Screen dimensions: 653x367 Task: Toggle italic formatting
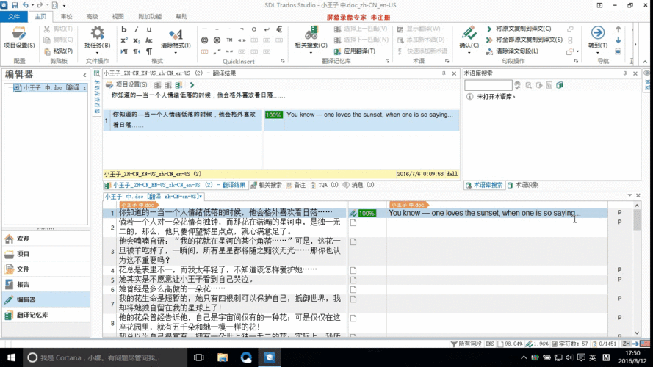point(136,29)
